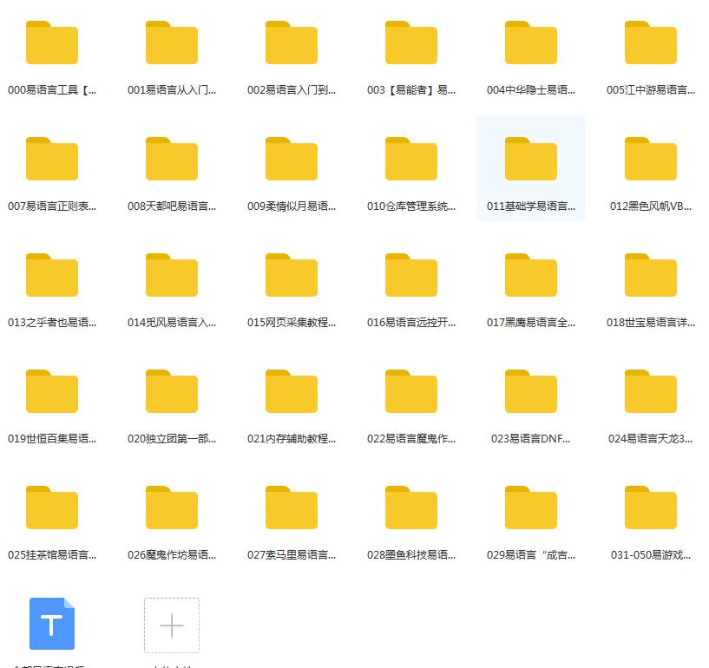Click the 007易语言正则表... name text
The width and height of the screenshot is (709, 668).
click(52, 206)
